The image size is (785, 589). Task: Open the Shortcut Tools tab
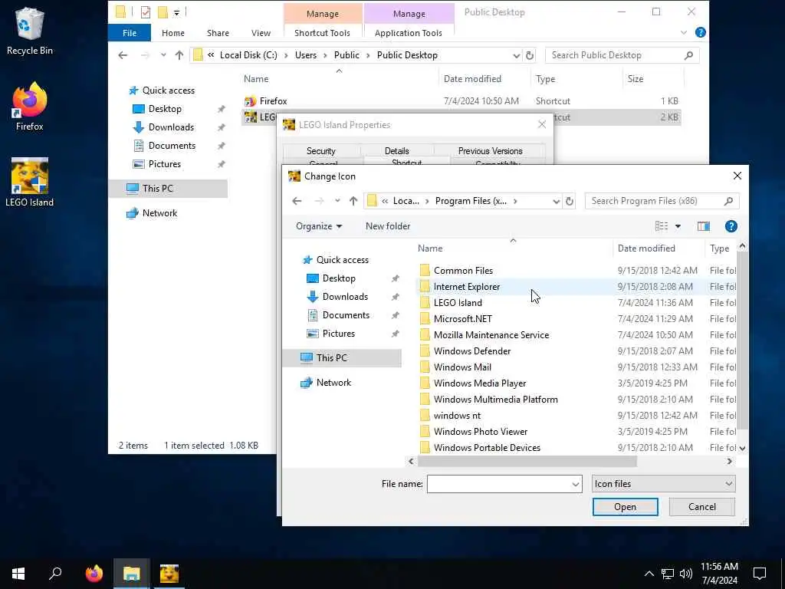point(322,33)
